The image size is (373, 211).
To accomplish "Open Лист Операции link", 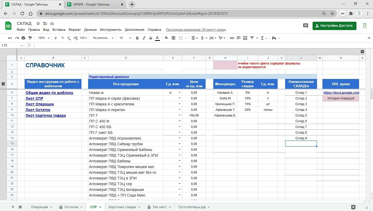I will coord(40,104).
